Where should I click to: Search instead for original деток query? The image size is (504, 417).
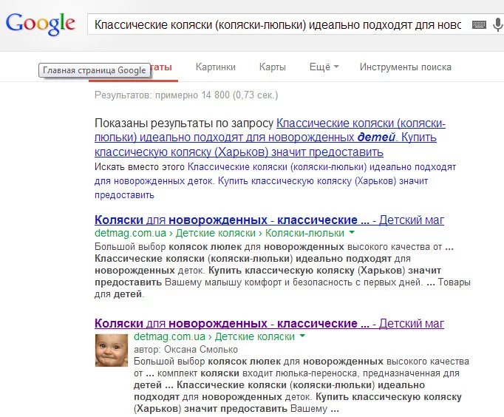[275, 181]
